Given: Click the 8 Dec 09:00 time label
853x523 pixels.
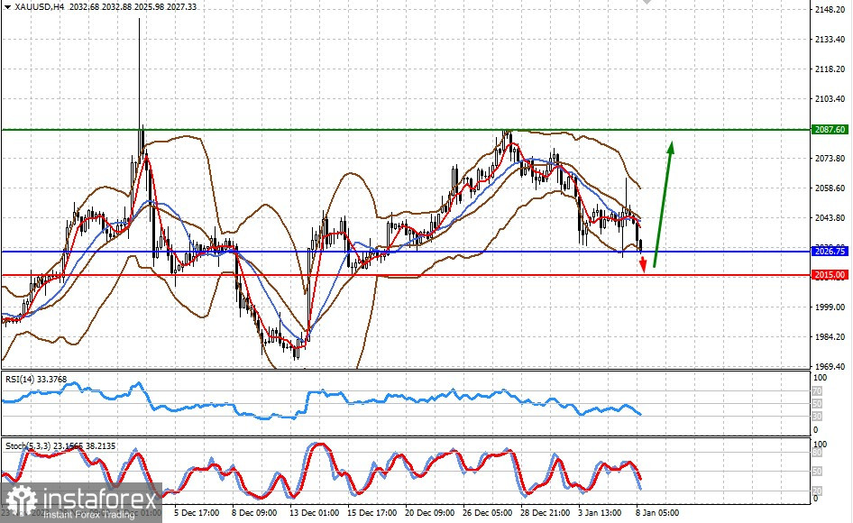Looking at the screenshot, I should point(254,513).
